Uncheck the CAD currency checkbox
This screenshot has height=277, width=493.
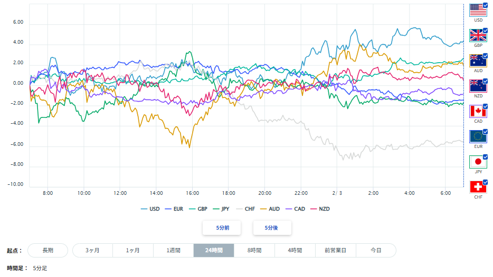click(485, 106)
